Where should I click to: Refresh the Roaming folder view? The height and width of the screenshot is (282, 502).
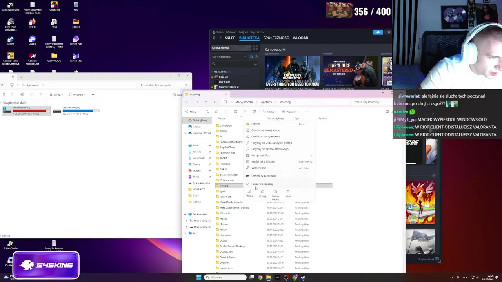[x=215, y=102]
